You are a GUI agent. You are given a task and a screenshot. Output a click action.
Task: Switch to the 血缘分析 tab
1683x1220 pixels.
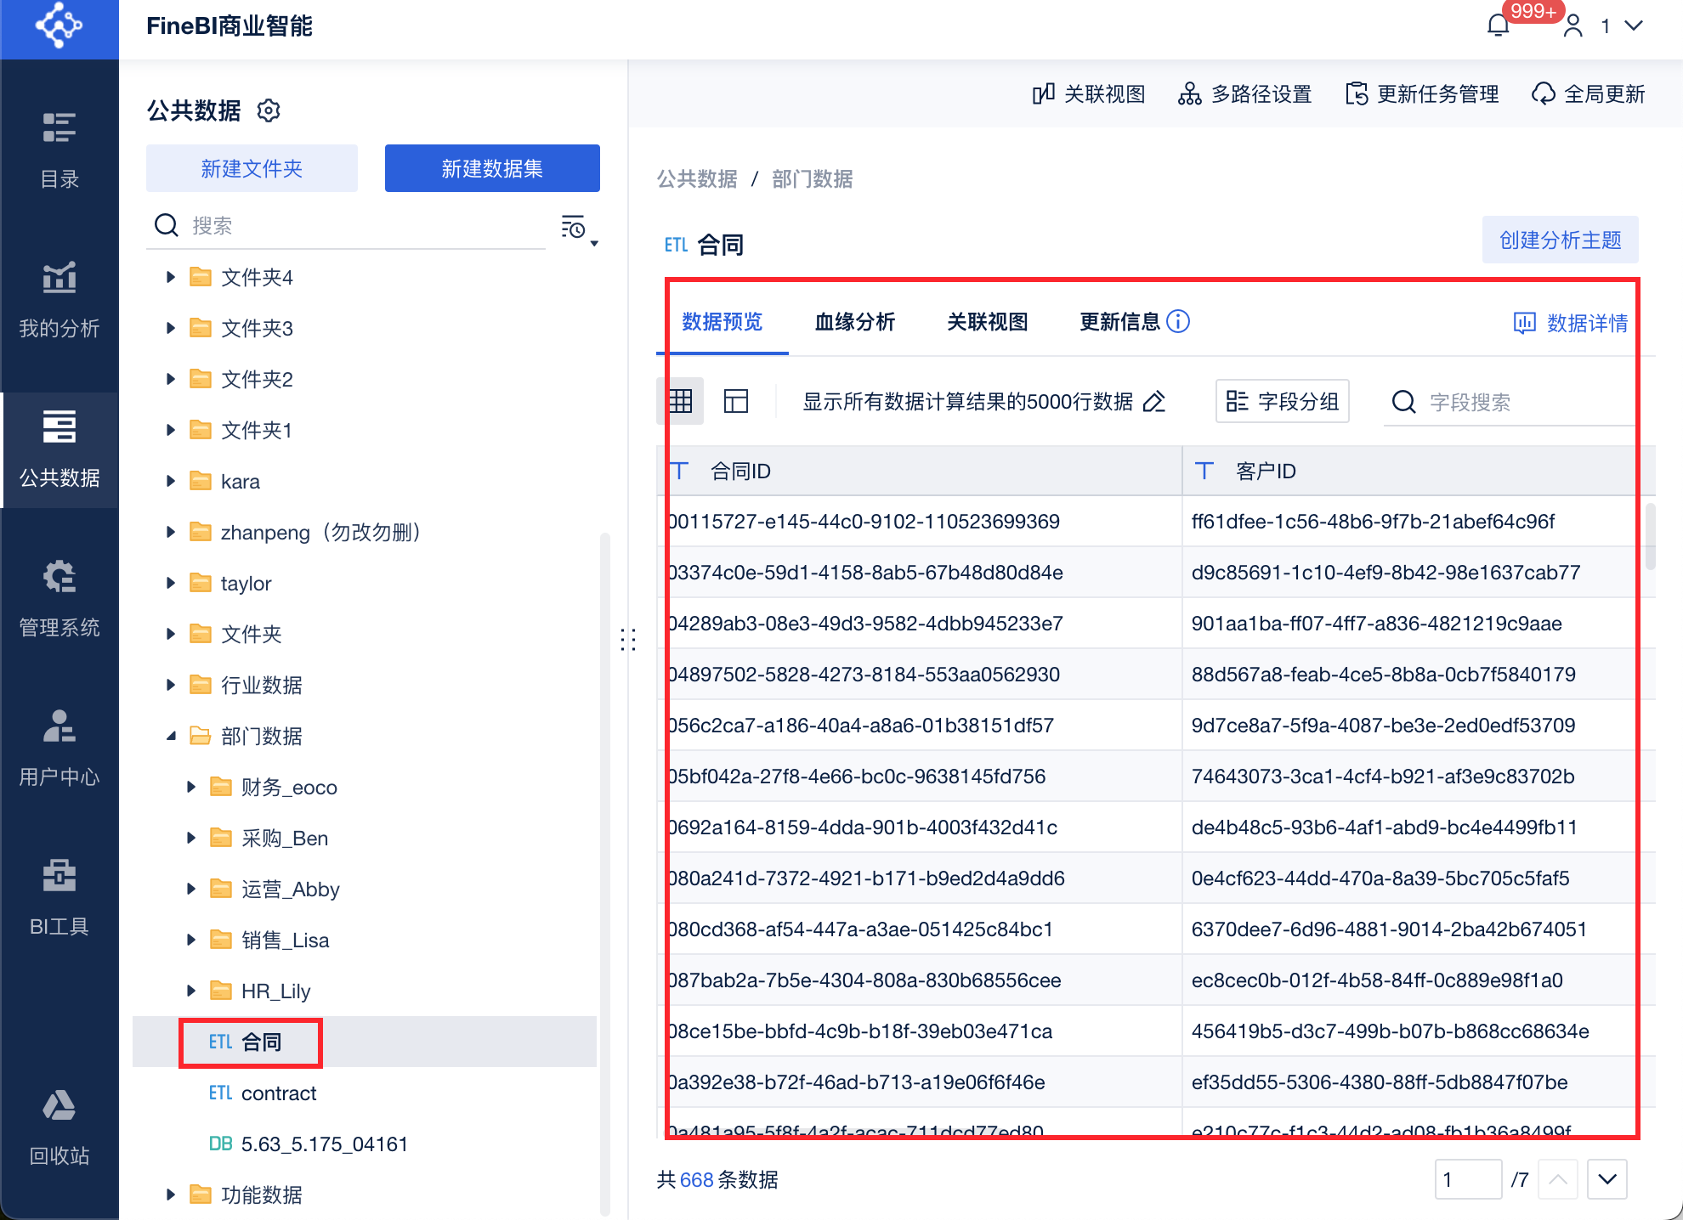point(854,322)
